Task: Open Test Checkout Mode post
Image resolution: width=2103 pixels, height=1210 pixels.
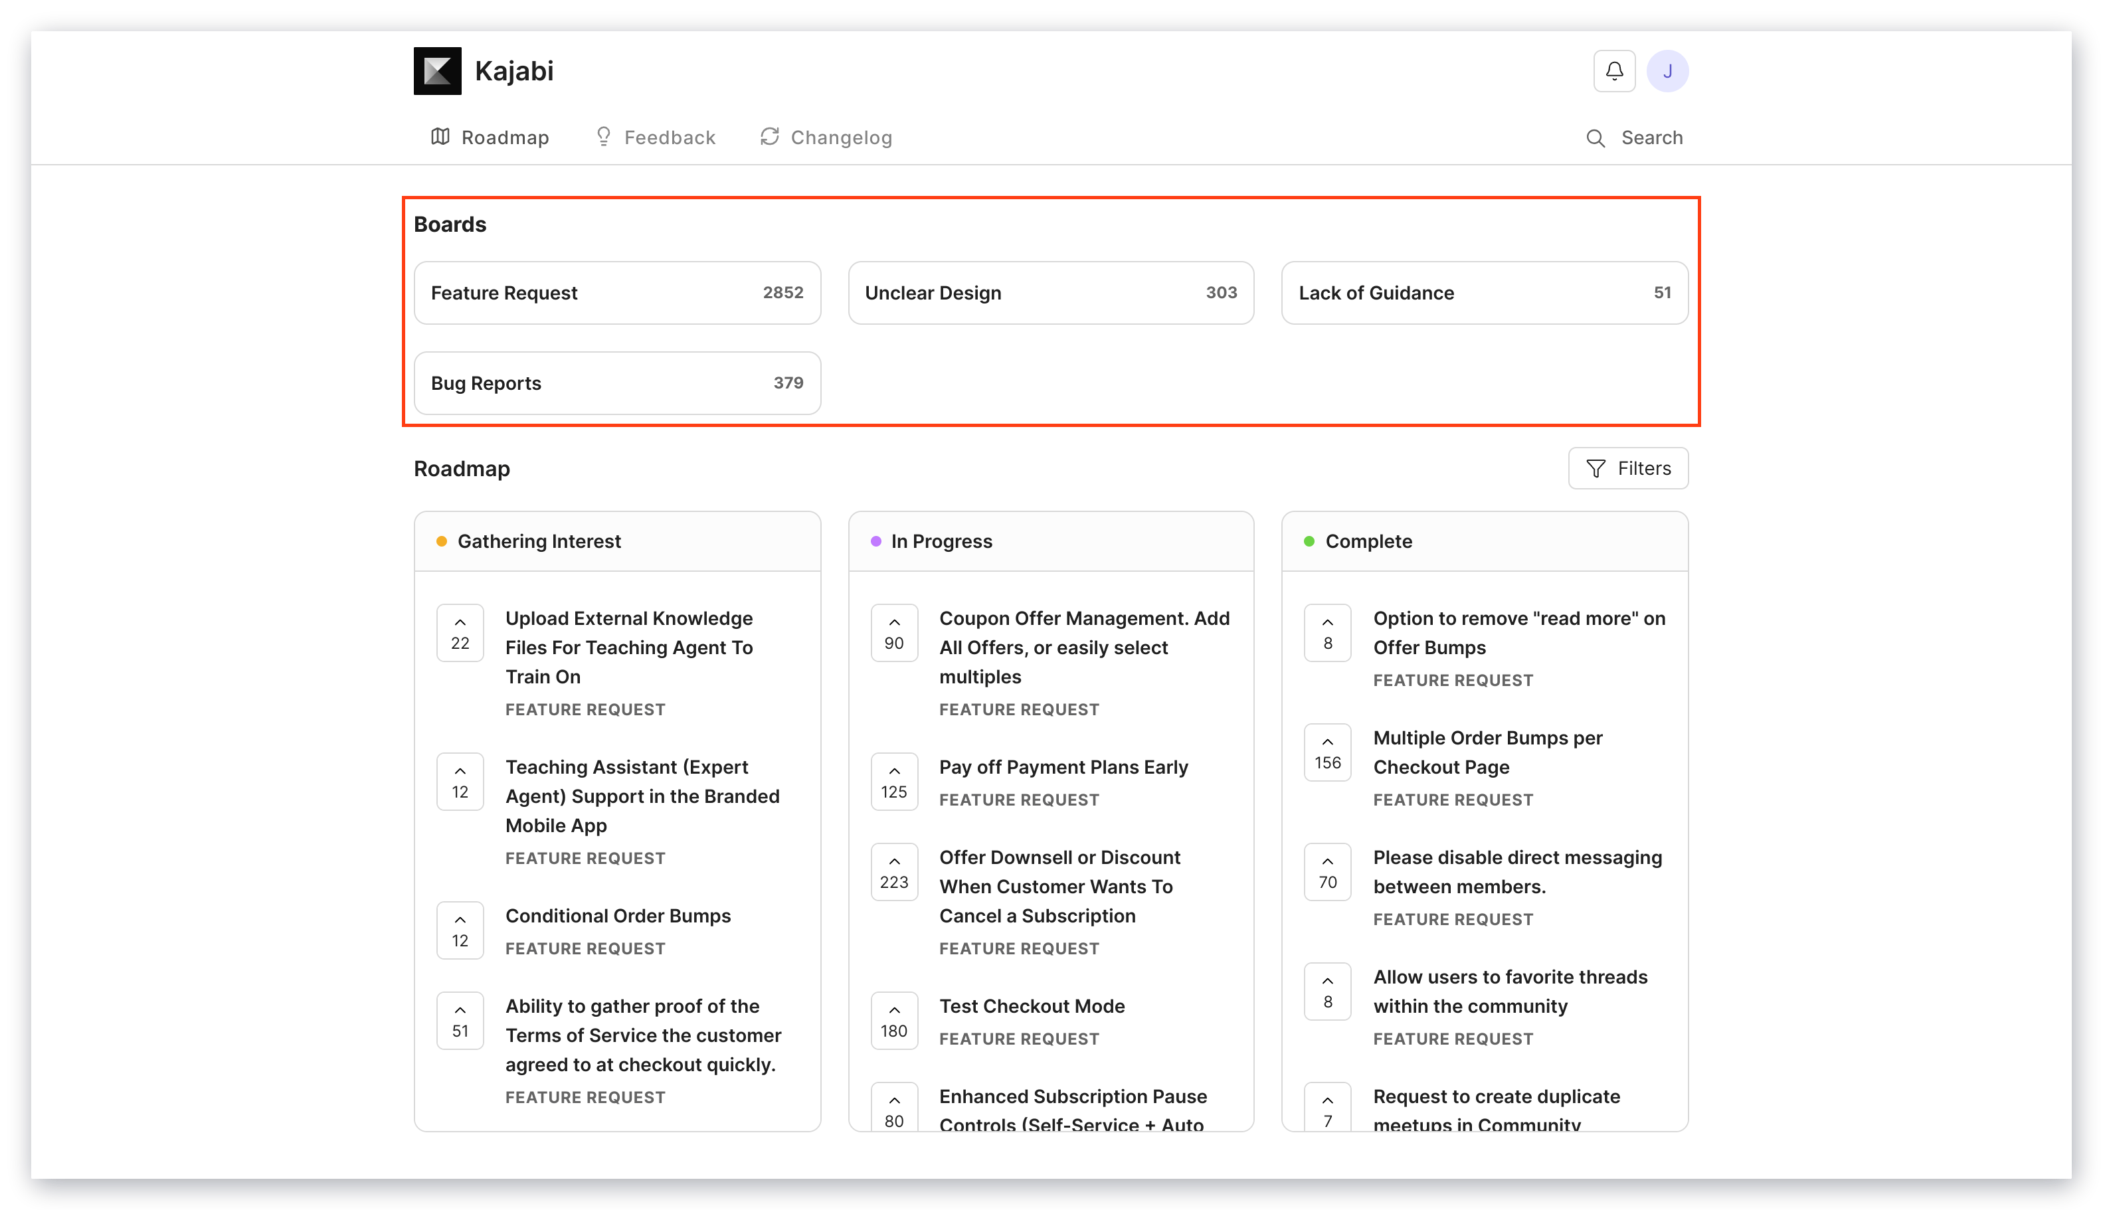Action: click(x=1032, y=1006)
